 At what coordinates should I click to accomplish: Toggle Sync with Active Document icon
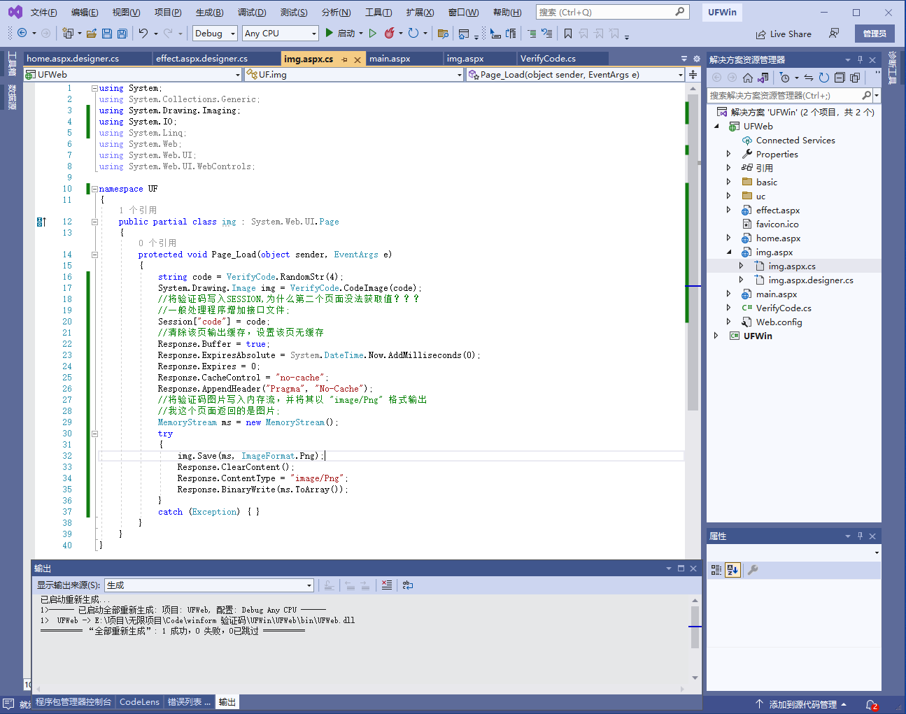click(809, 78)
